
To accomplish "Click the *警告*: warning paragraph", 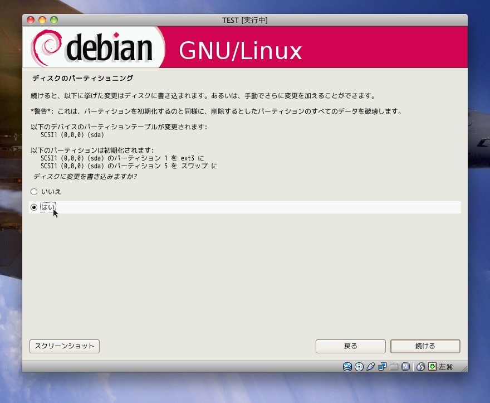I will (216, 111).
